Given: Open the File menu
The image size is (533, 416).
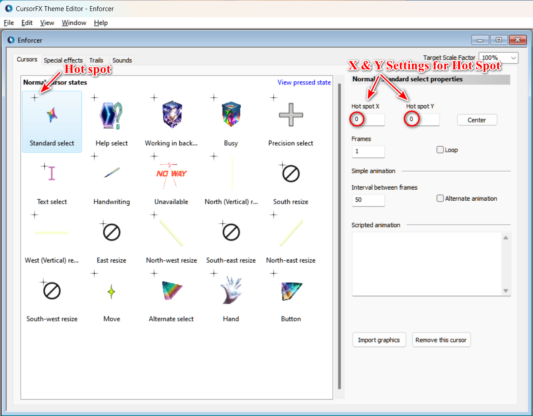Looking at the screenshot, I should [x=9, y=23].
